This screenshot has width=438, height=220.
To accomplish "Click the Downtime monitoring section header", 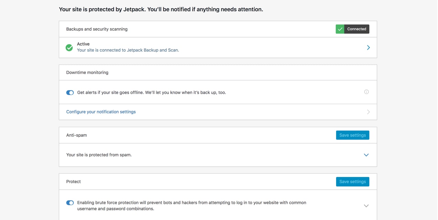I will point(87,73).
